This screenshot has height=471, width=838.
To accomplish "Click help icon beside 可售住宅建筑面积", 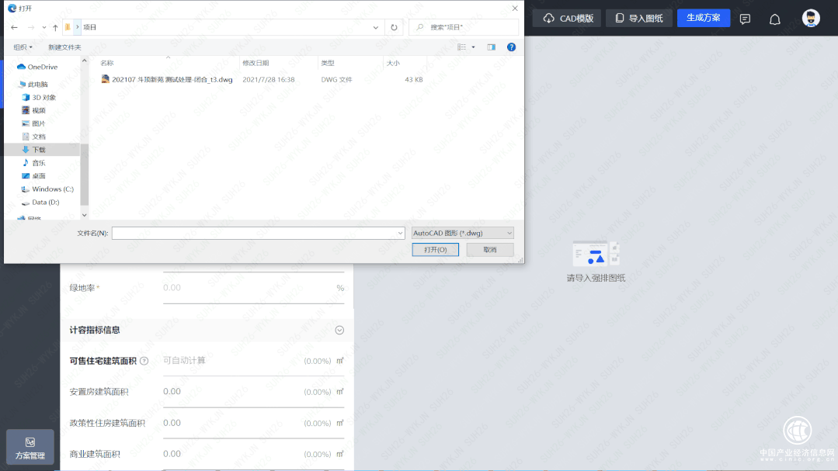I will (144, 361).
